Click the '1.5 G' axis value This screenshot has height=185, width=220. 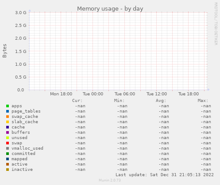(x=21, y=51)
